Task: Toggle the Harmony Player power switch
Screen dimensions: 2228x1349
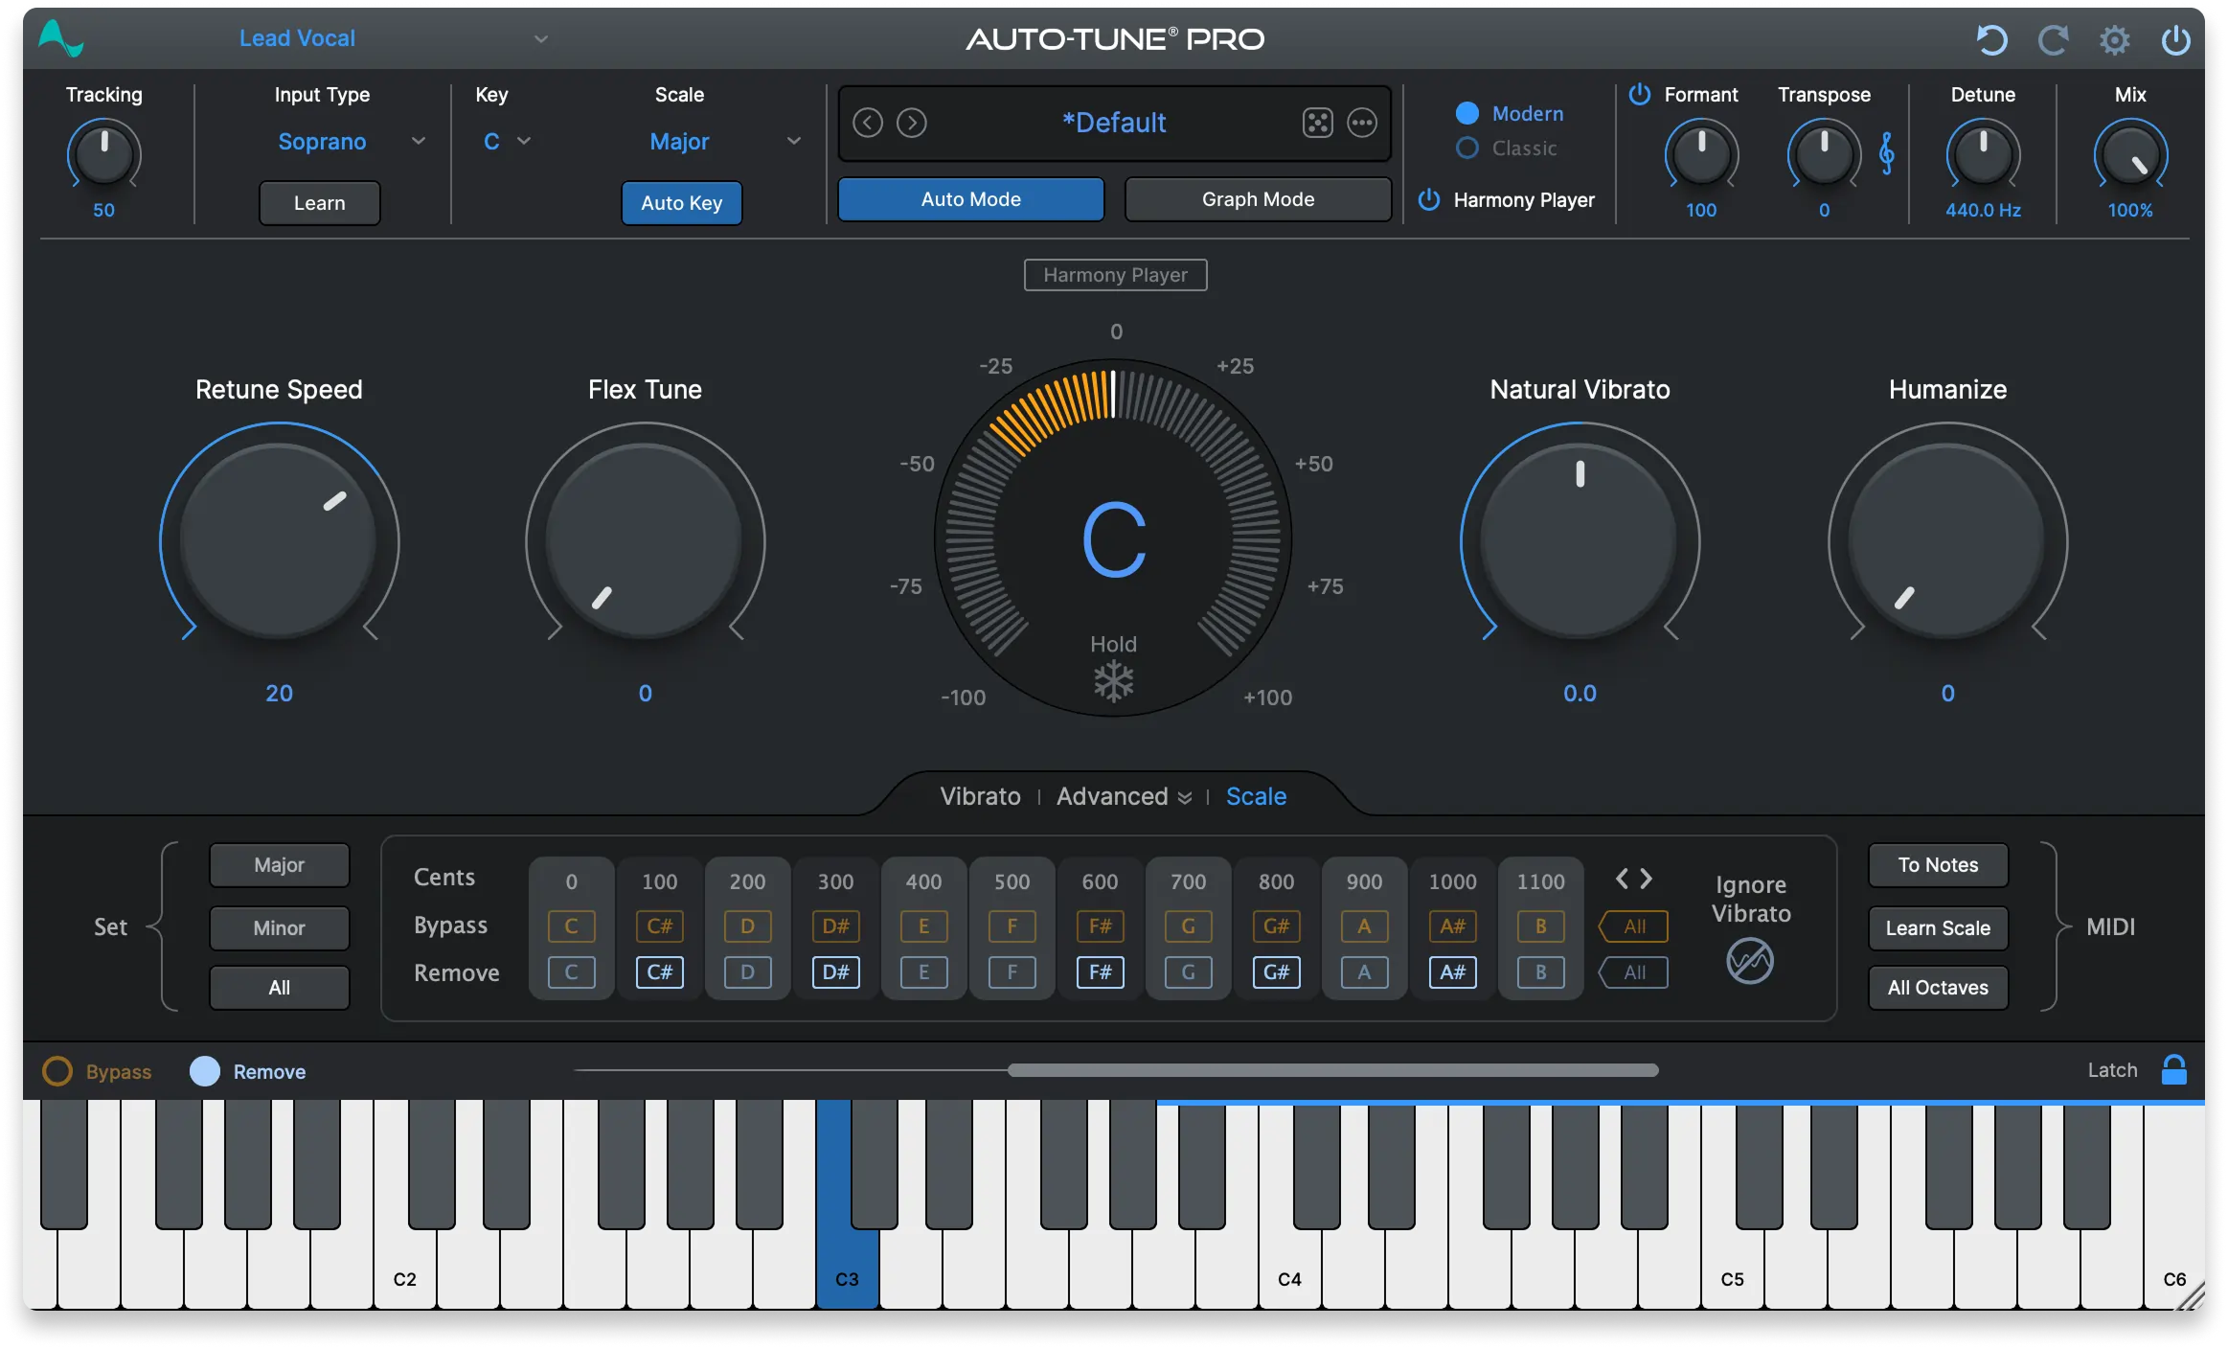Action: (1429, 199)
